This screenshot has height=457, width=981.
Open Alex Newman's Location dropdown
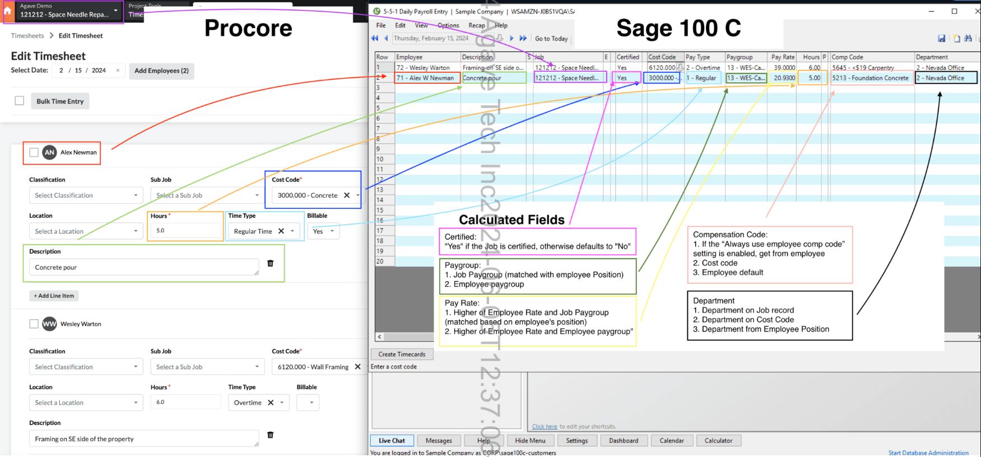[86, 231]
